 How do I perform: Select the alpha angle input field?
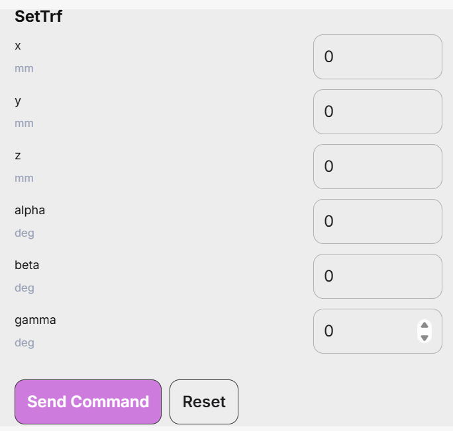(x=377, y=221)
